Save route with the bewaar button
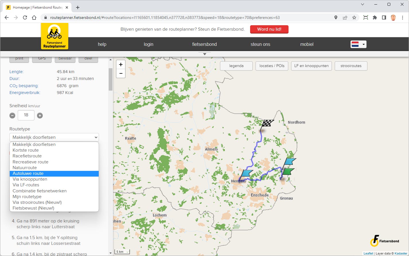The width and height of the screenshot is (409, 256). [x=65, y=59]
